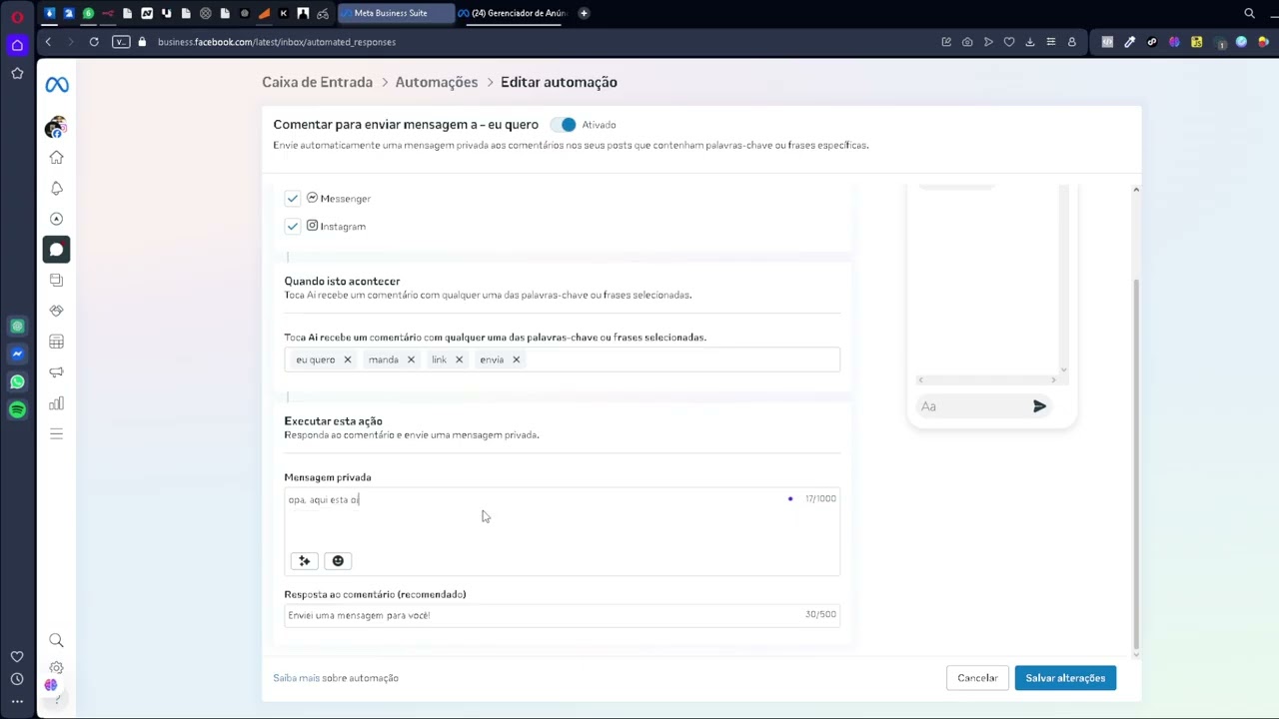
Task: Navigate to Caixa de Entrada breadcrumb
Action: [317, 82]
